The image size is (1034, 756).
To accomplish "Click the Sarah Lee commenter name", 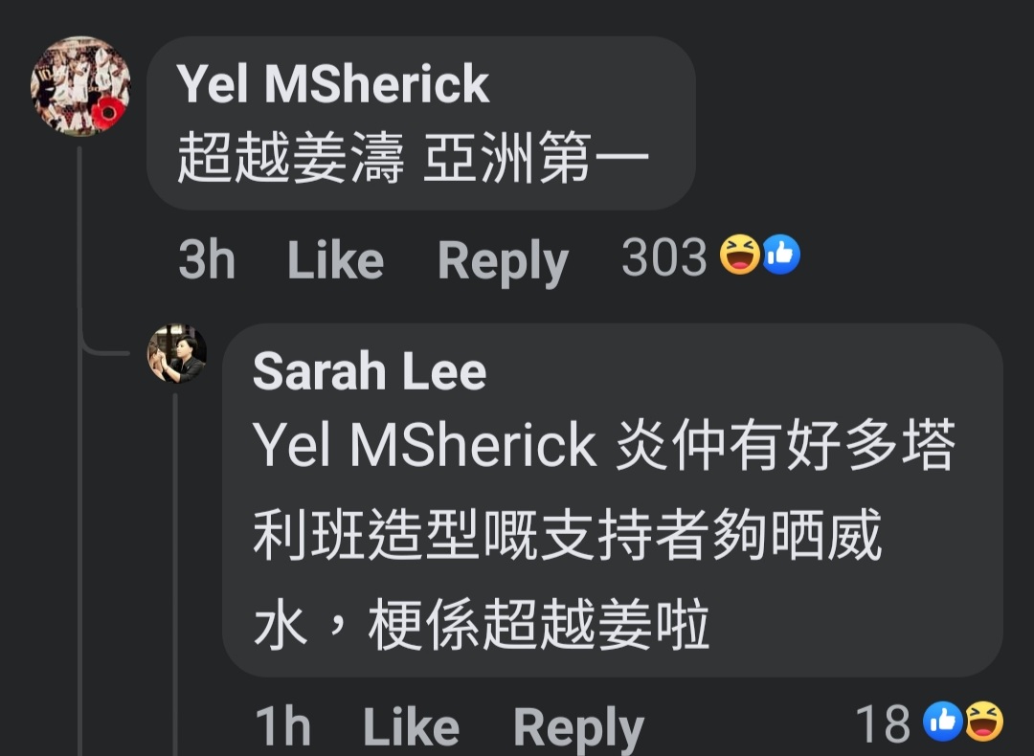I will pyautogui.click(x=370, y=371).
